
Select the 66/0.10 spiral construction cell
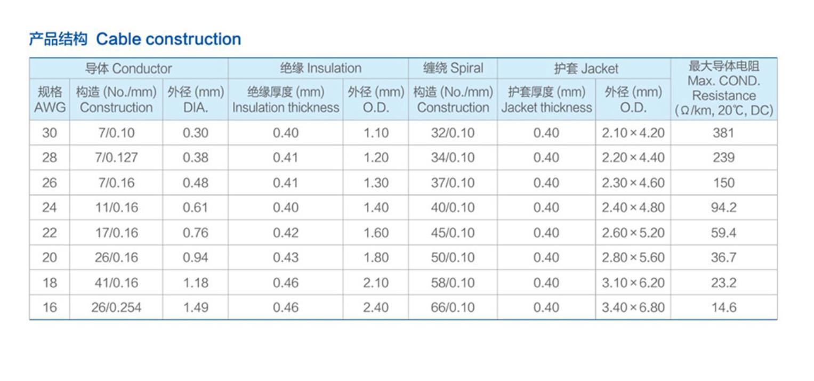tap(453, 307)
